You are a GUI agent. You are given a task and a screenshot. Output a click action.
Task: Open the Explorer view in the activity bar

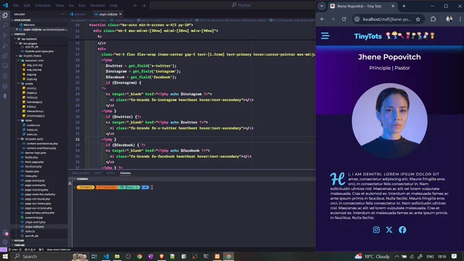click(x=5, y=16)
